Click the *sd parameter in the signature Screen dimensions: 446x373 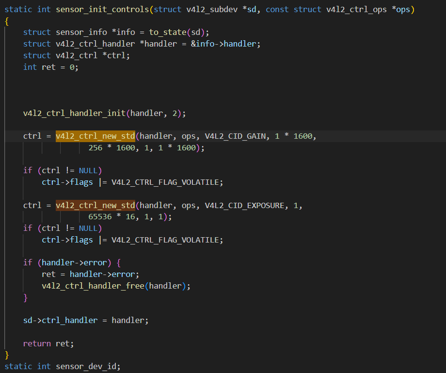tap(249, 9)
